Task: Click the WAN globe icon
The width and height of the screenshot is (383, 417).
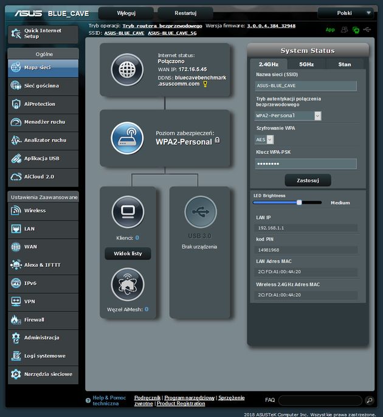Action: pyautogui.click(x=16, y=247)
